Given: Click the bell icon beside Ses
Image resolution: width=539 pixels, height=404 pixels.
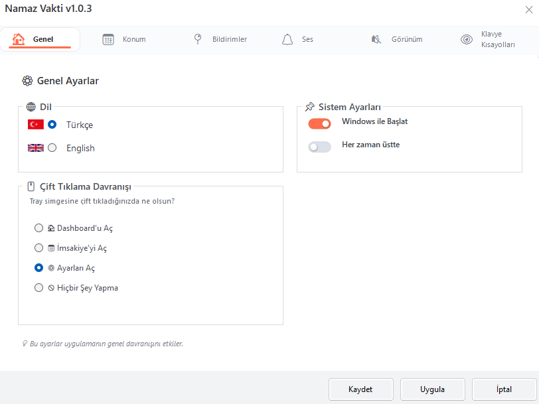Looking at the screenshot, I should (287, 40).
